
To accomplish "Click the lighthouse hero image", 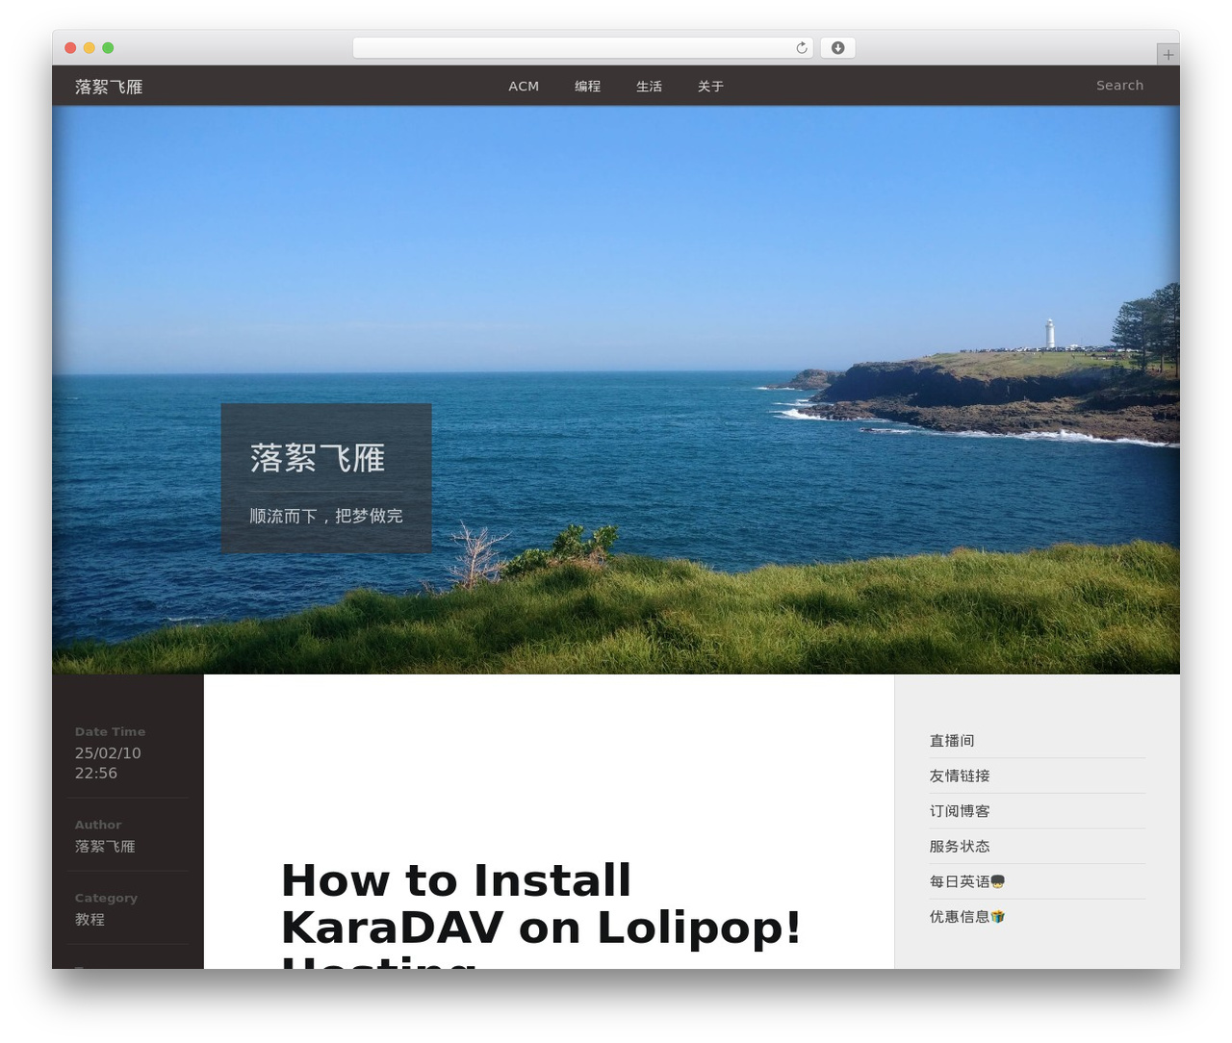I will point(616,390).
